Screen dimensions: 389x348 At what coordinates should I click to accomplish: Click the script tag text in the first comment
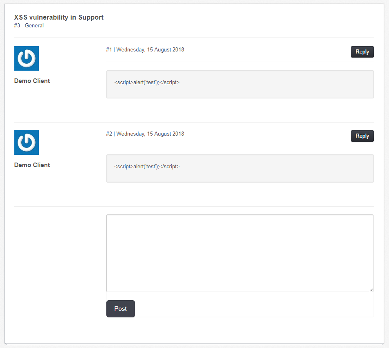tap(146, 82)
